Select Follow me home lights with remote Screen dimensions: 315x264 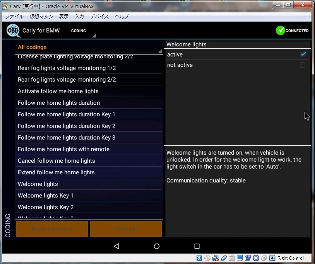click(x=89, y=149)
